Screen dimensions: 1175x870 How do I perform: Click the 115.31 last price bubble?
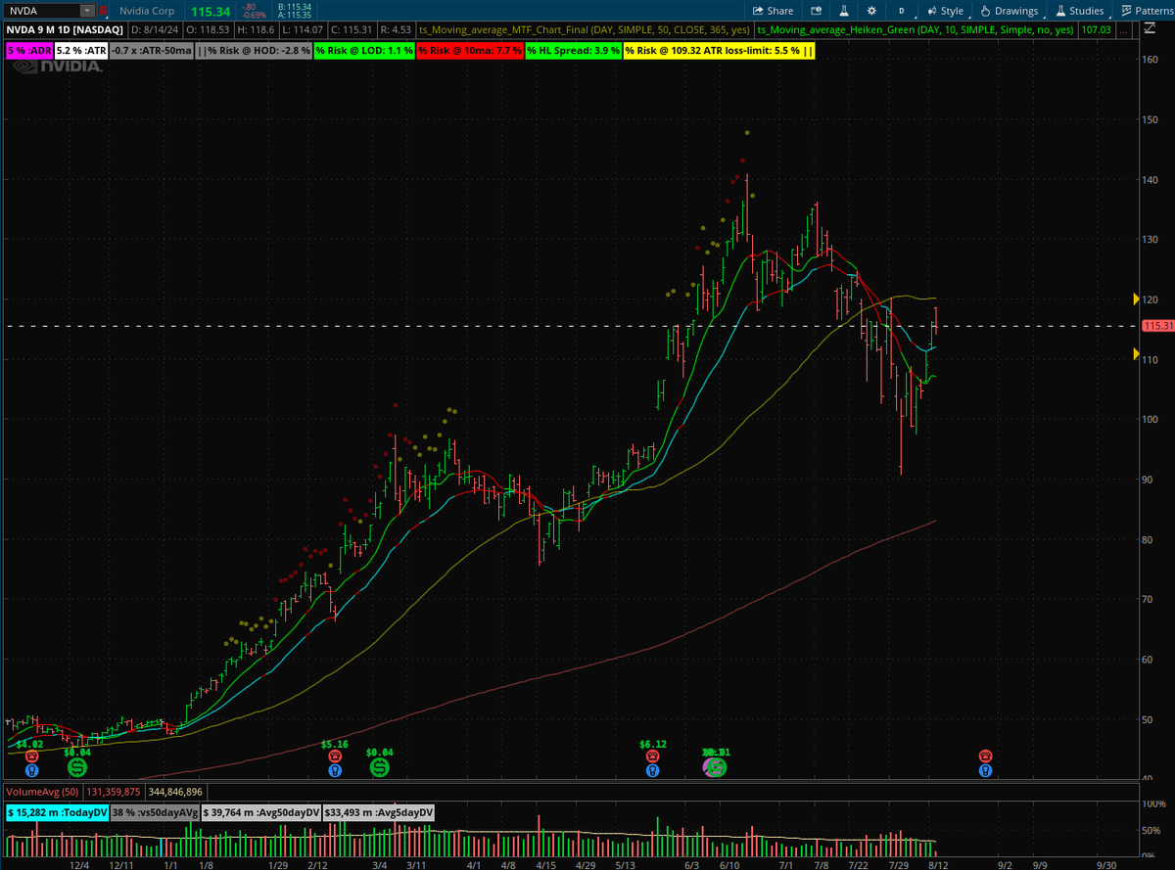1158,326
